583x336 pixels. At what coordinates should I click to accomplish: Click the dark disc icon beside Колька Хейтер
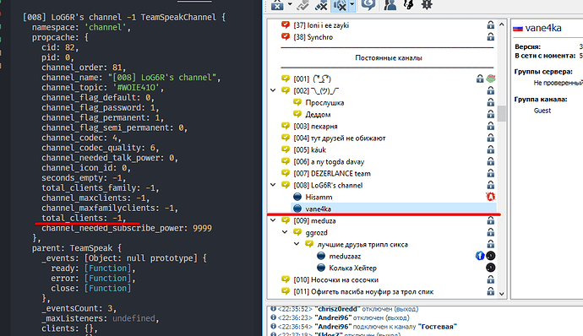tap(491, 268)
